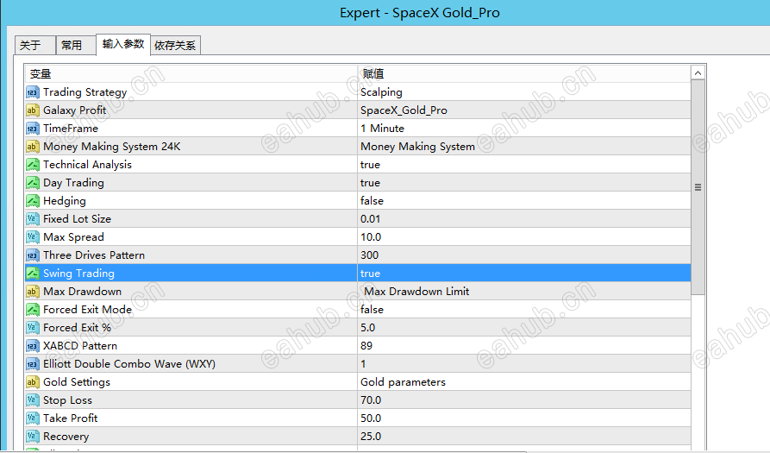Click the Three Drives Pattern icon

click(33, 255)
